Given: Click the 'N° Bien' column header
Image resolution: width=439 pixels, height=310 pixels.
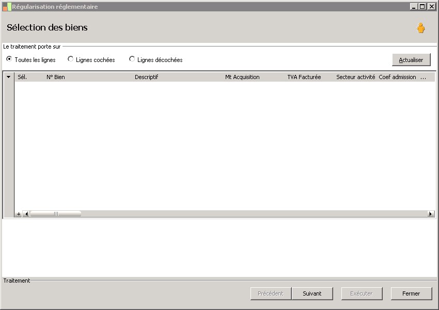Looking at the screenshot, I should click(56, 77).
